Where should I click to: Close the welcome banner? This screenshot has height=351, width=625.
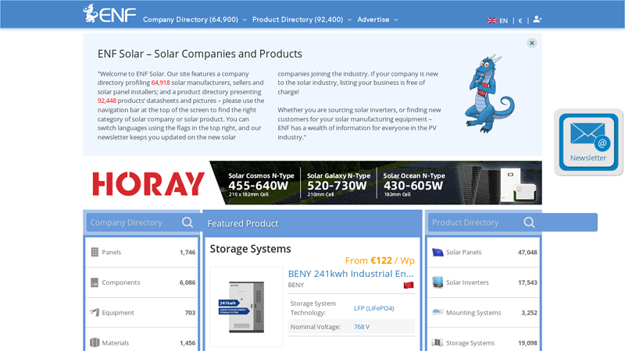click(532, 43)
